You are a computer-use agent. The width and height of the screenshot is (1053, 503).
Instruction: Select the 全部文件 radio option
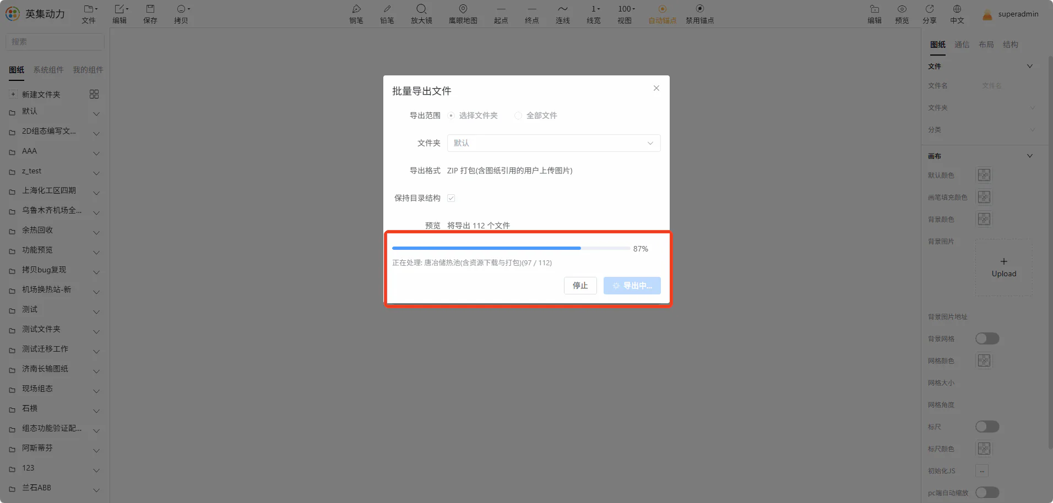coord(518,116)
